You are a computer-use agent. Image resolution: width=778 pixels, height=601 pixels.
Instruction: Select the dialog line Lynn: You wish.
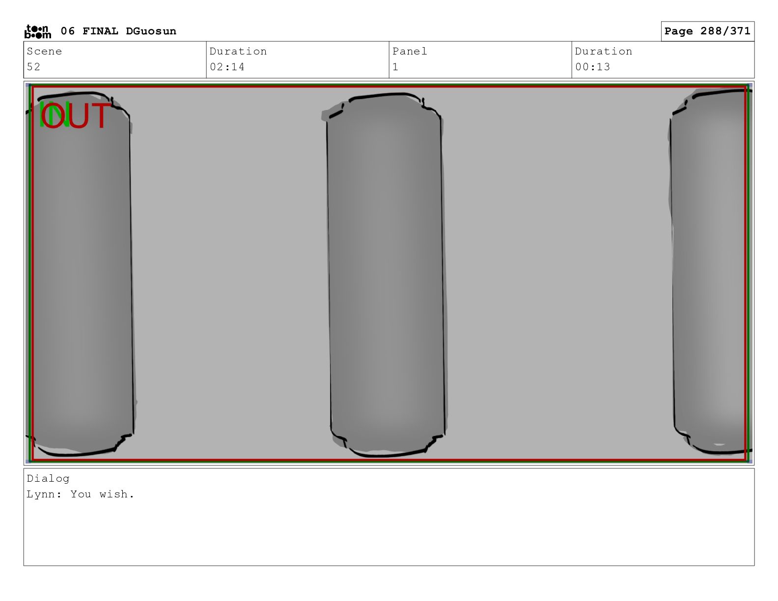click(81, 494)
